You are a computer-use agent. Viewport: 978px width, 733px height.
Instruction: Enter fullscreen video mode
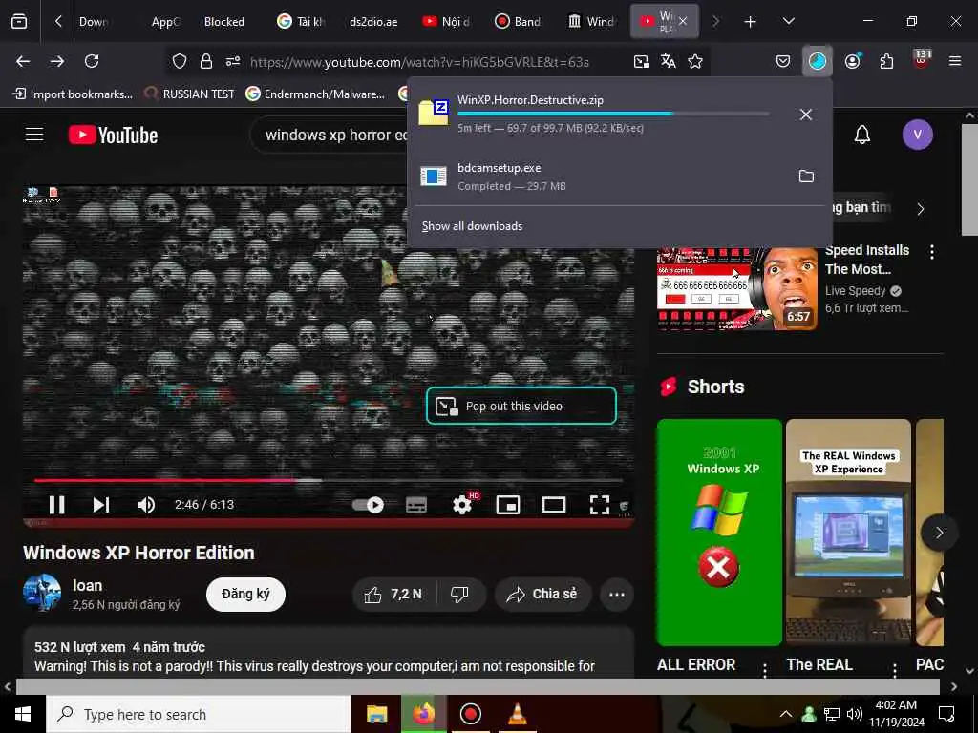(x=600, y=504)
